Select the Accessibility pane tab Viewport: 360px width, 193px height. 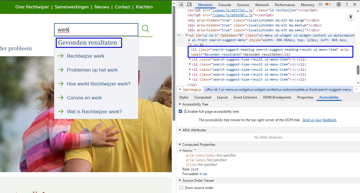(329, 97)
